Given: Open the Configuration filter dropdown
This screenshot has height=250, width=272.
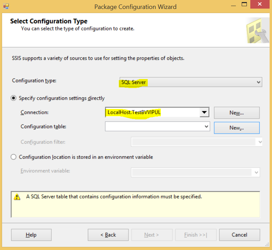Looking at the screenshot, I should click(197, 142).
